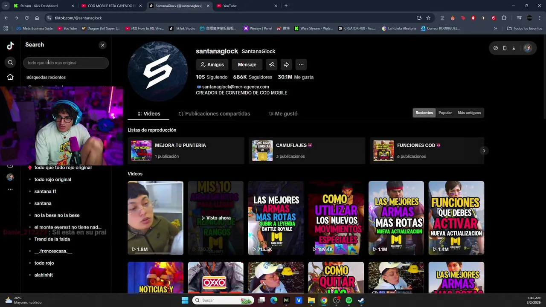The image size is (546, 307).
Task: Click the add-friend icon beside Mensaje
Action: pyautogui.click(x=271, y=64)
